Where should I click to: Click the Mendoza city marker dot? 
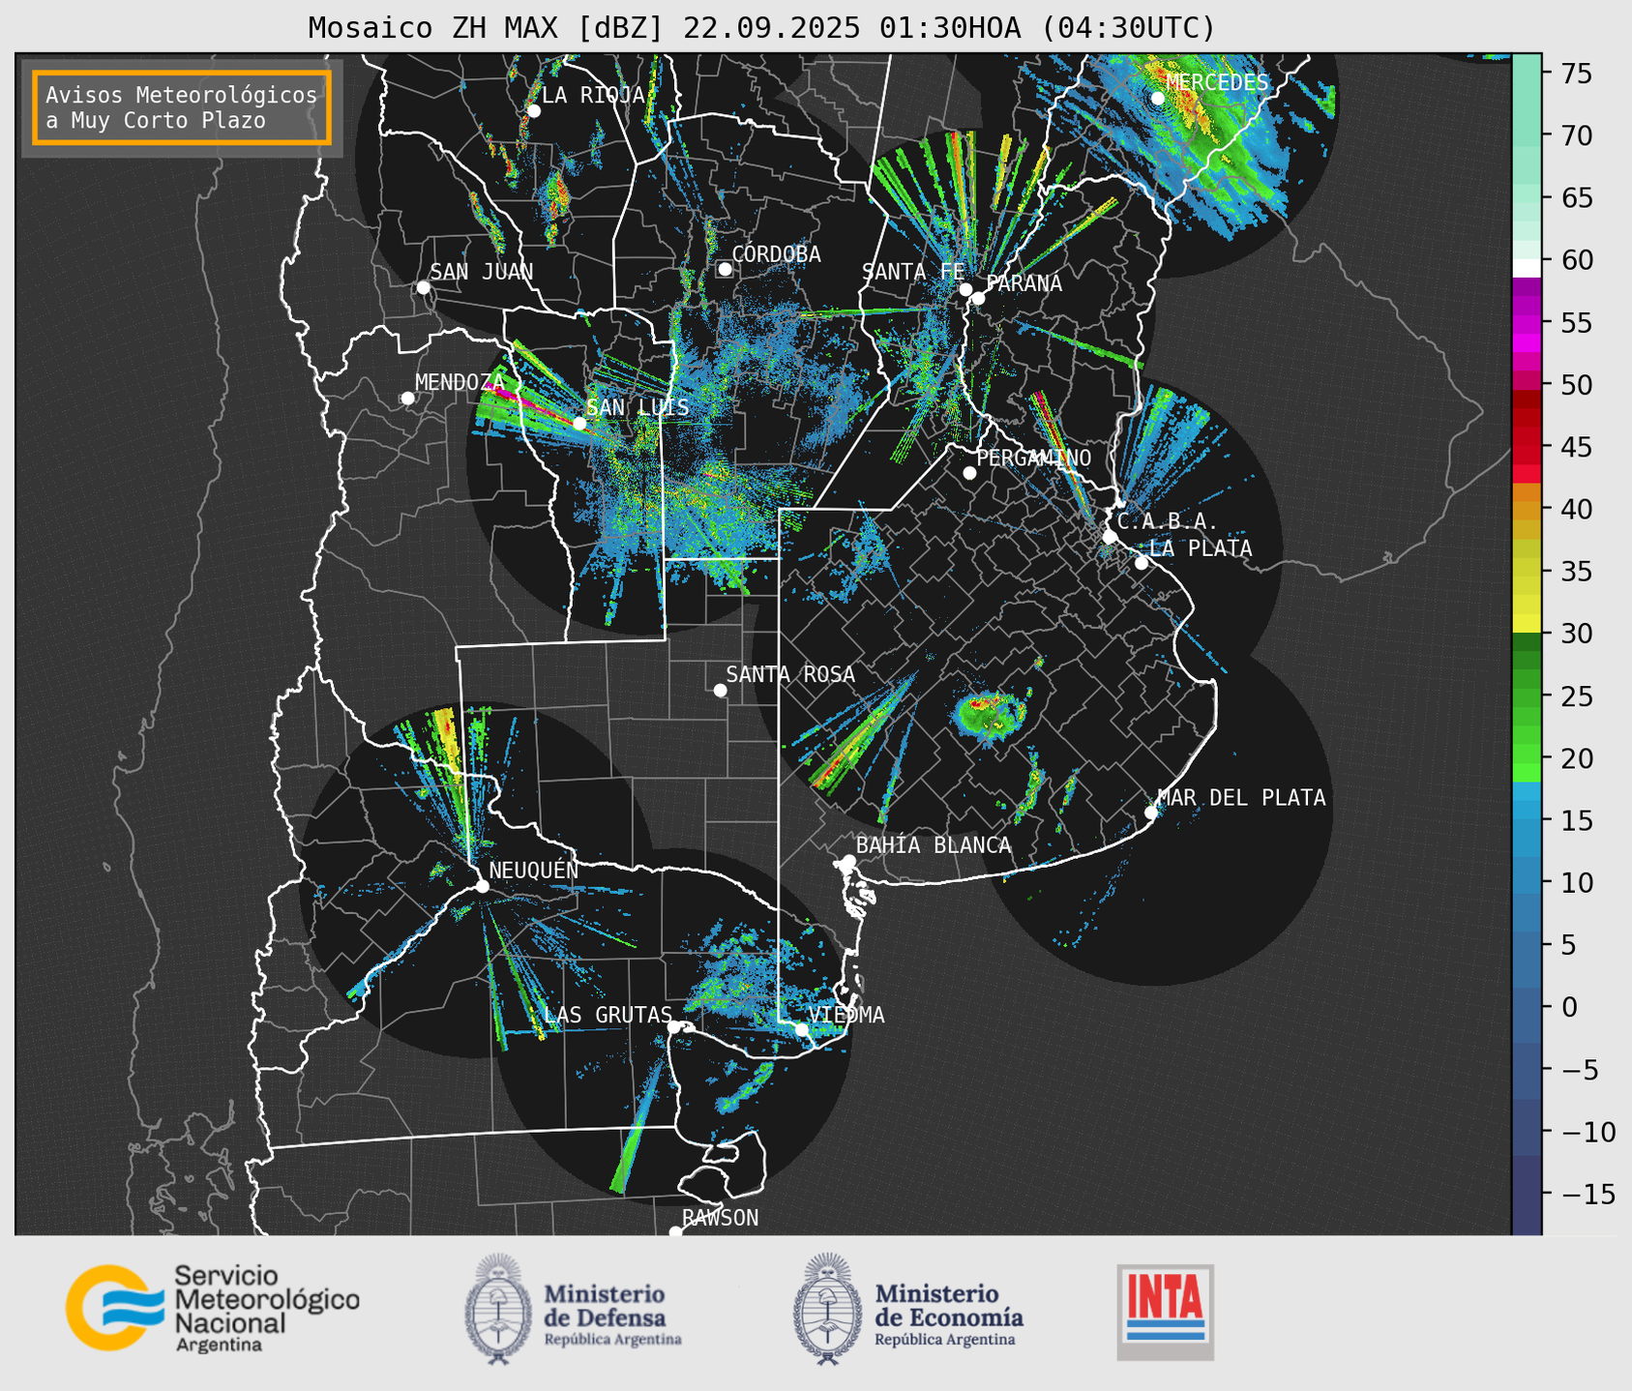[407, 399]
